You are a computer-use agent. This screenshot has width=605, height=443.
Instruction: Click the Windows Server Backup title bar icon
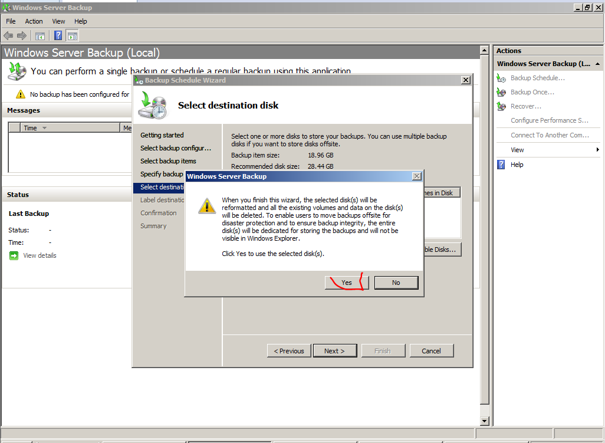click(x=6, y=7)
